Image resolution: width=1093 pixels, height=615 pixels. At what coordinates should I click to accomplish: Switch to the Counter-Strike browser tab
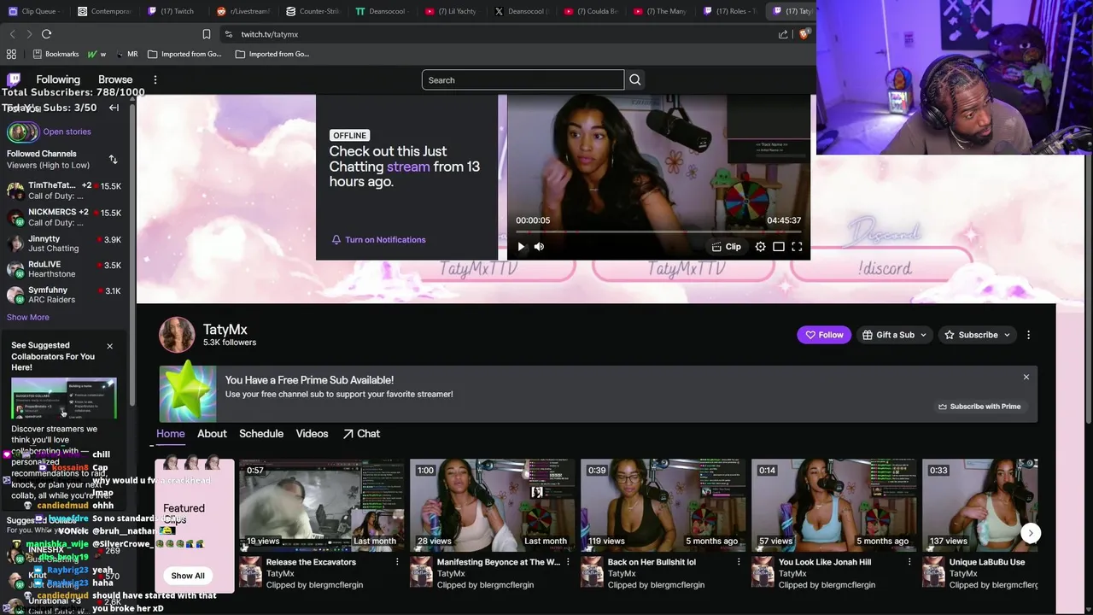coord(312,11)
